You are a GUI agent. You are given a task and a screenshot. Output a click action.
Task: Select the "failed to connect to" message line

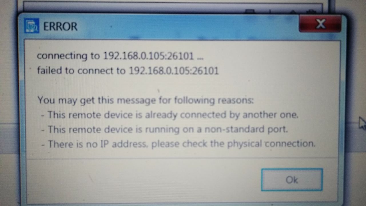[128, 71]
